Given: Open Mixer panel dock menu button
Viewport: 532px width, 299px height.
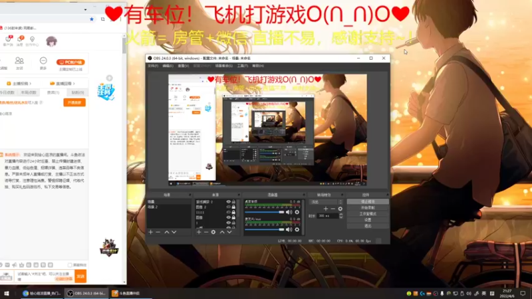Looking at the screenshot, I should coord(303,195).
